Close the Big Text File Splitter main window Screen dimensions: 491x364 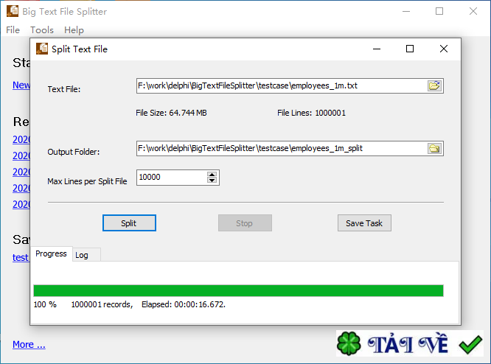point(473,11)
